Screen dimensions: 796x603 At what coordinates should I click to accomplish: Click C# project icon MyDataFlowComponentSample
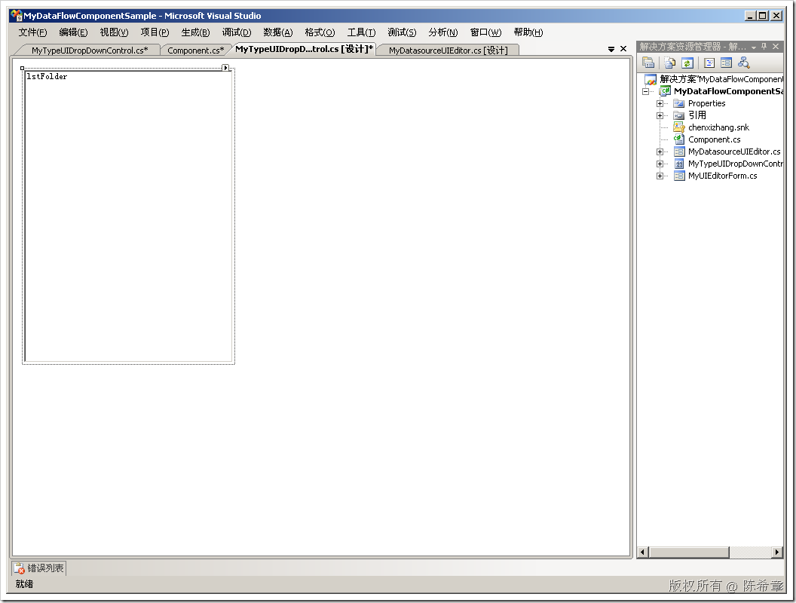point(665,91)
